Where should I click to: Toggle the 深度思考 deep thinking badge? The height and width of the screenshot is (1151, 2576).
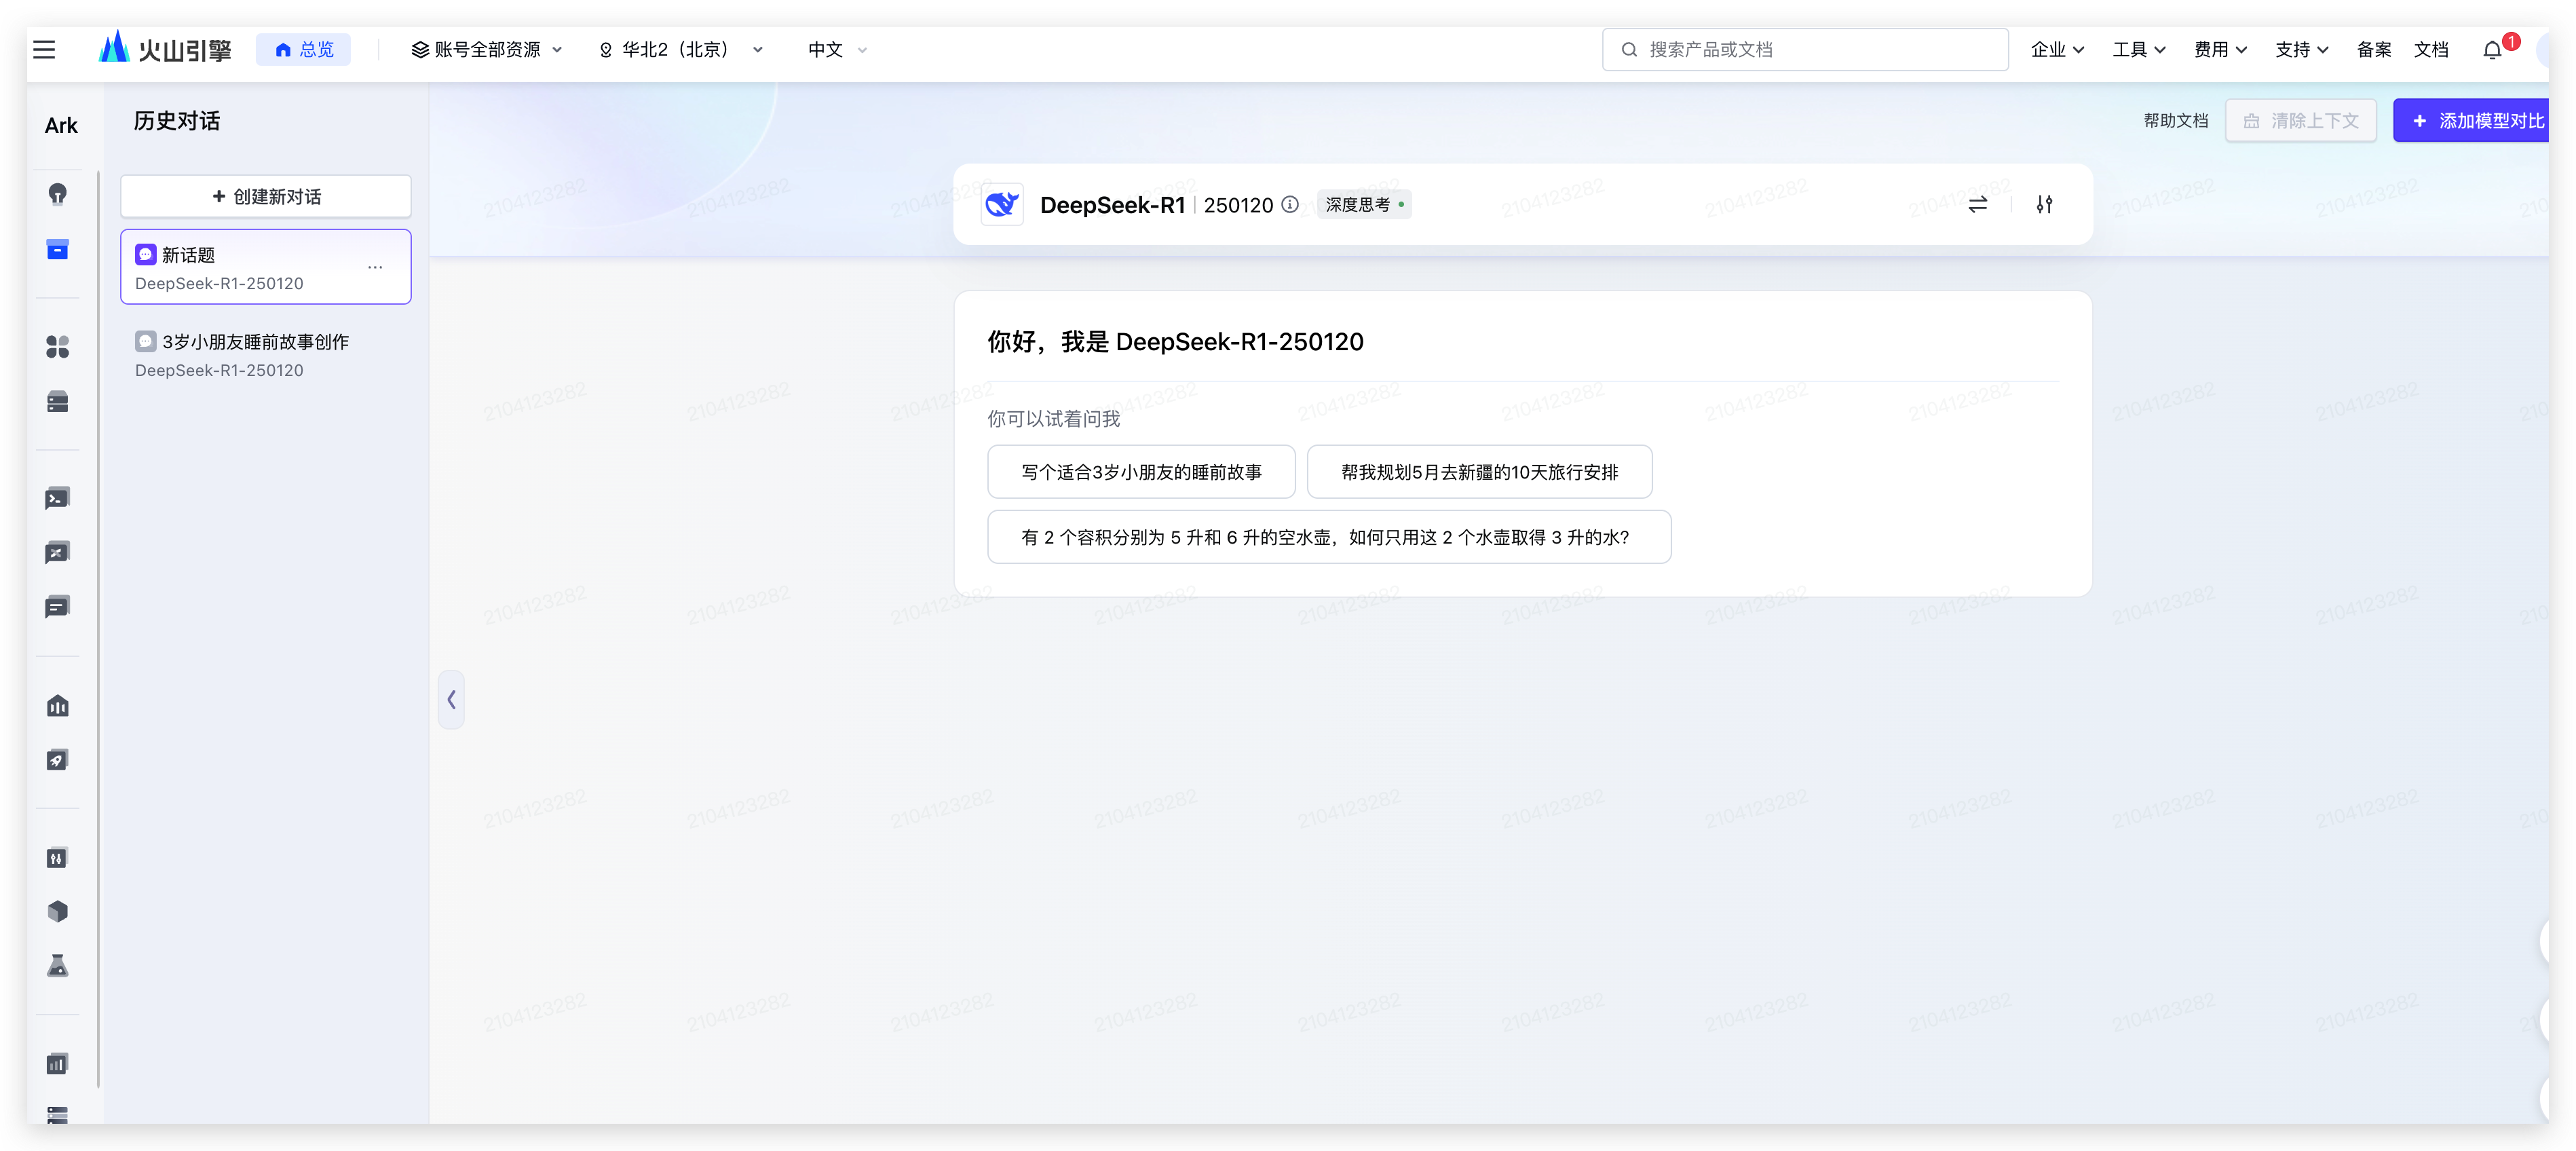1364,204
